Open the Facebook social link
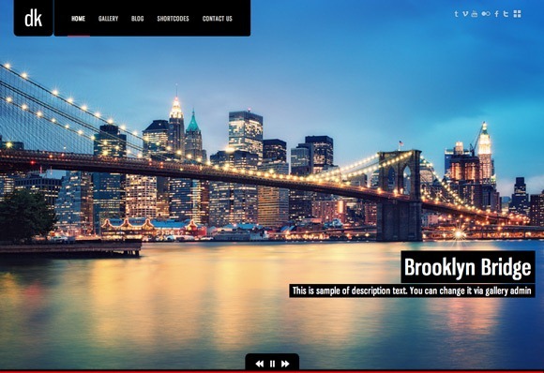Viewport: 544px width, 373px height. pos(496,14)
